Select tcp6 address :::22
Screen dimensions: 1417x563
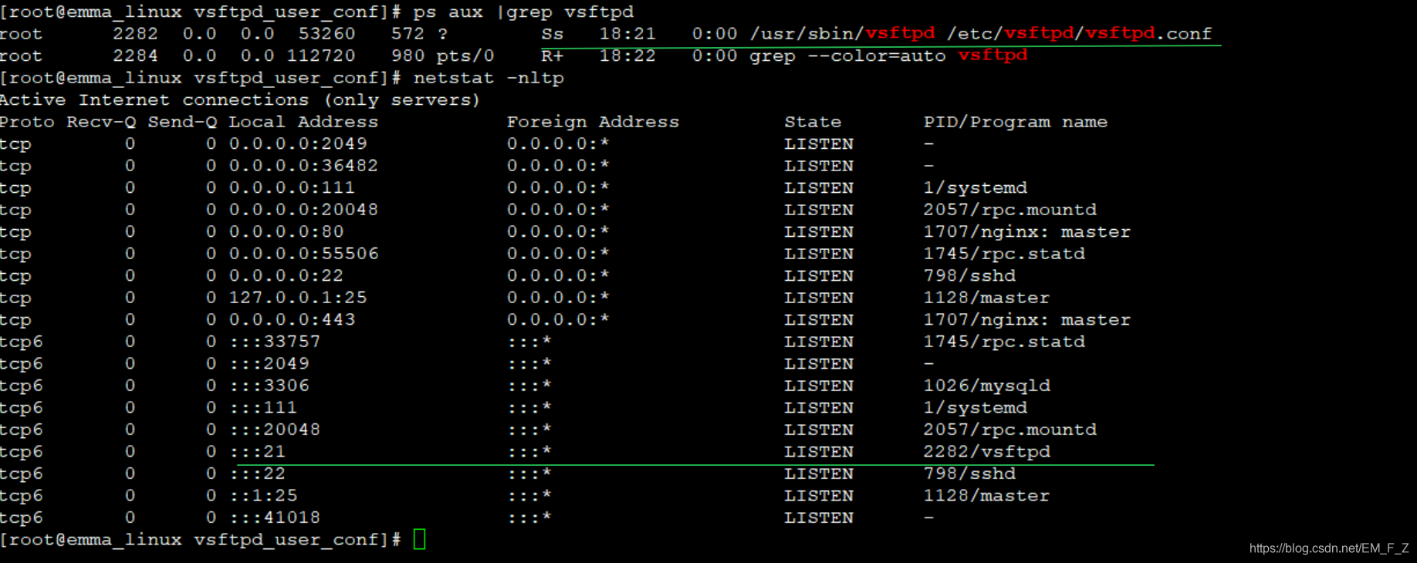tap(257, 474)
